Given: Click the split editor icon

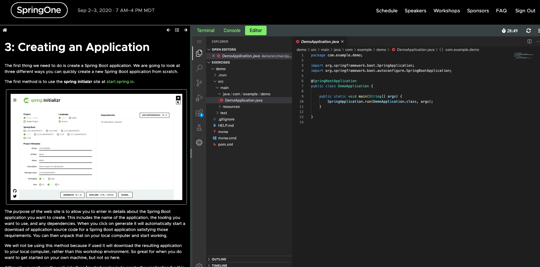Looking at the screenshot, I should click(529, 41).
